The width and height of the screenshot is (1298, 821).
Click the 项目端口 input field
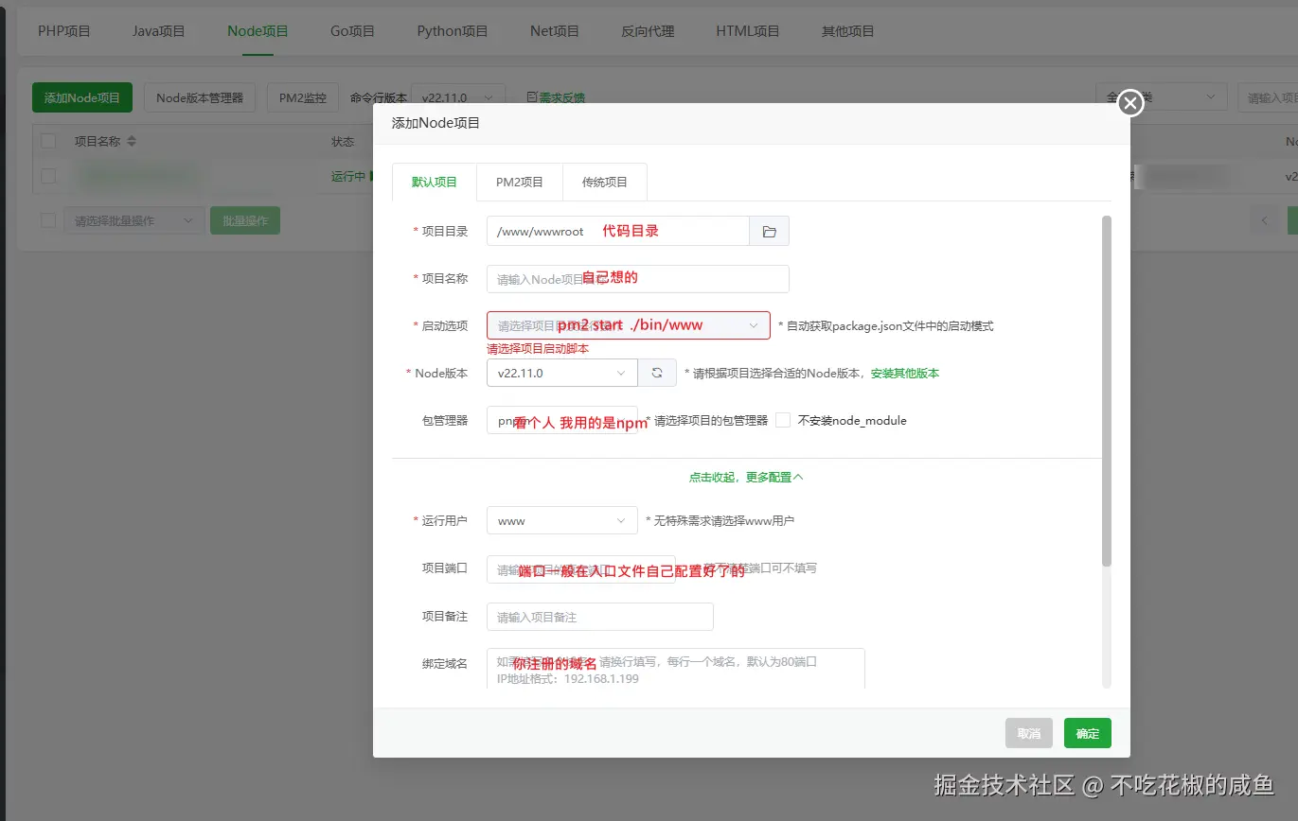pyautogui.click(x=581, y=569)
